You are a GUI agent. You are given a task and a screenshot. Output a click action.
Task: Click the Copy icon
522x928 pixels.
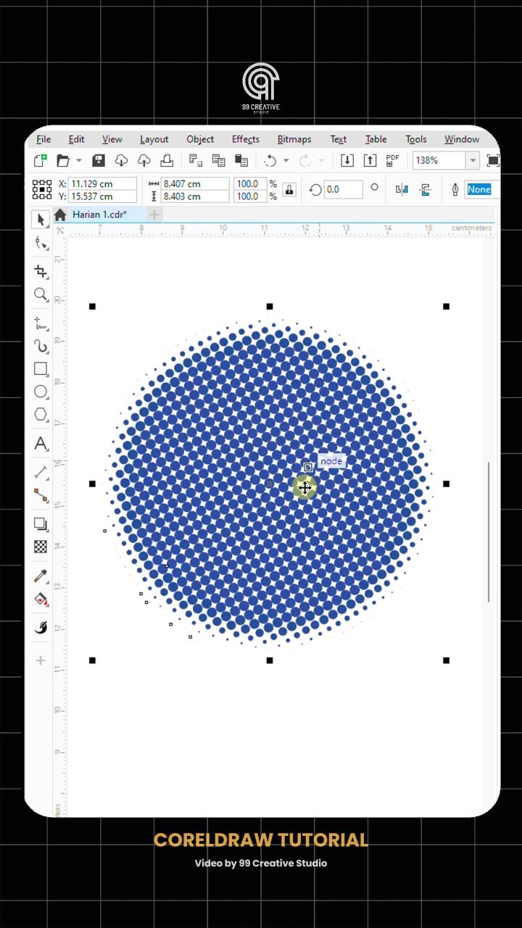(x=218, y=160)
